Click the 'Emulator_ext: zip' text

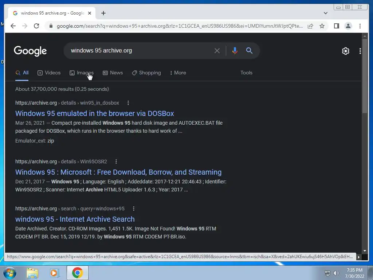tap(35, 141)
